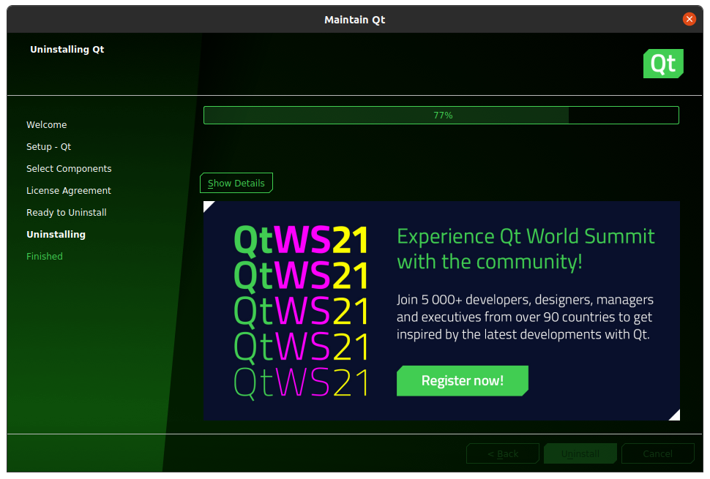
Task: Click the disabled Cancel button
Action: pyautogui.click(x=657, y=453)
